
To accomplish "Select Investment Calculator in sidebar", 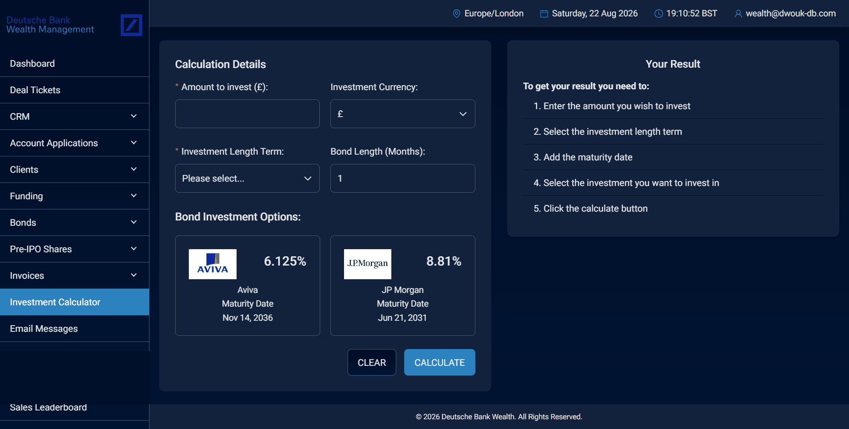I will point(74,302).
